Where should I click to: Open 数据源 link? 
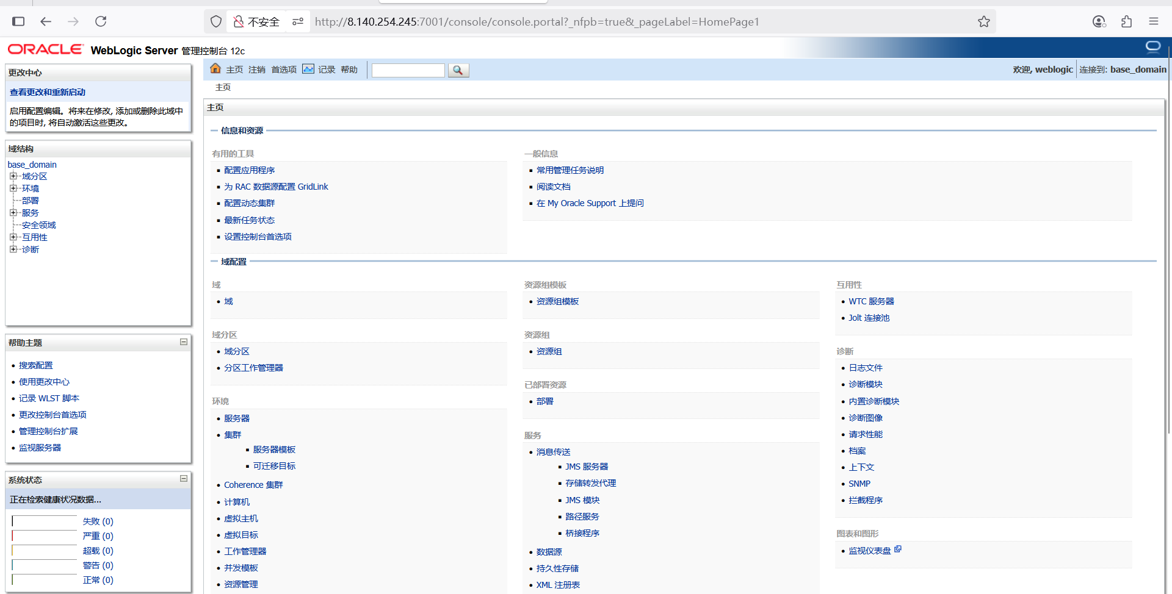click(x=549, y=552)
